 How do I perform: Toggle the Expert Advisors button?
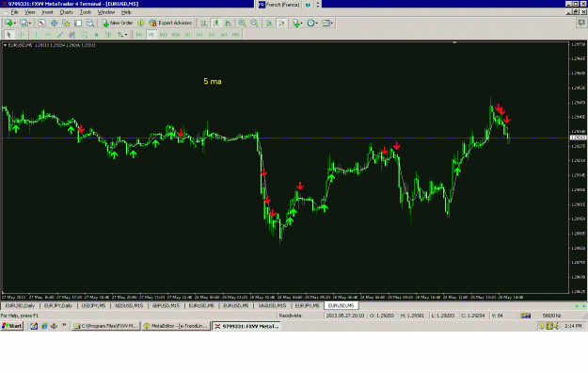point(170,23)
